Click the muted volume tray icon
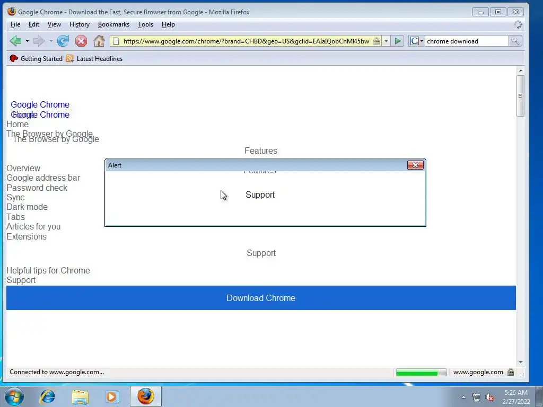 pyautogui.click(x=489, y=397)
